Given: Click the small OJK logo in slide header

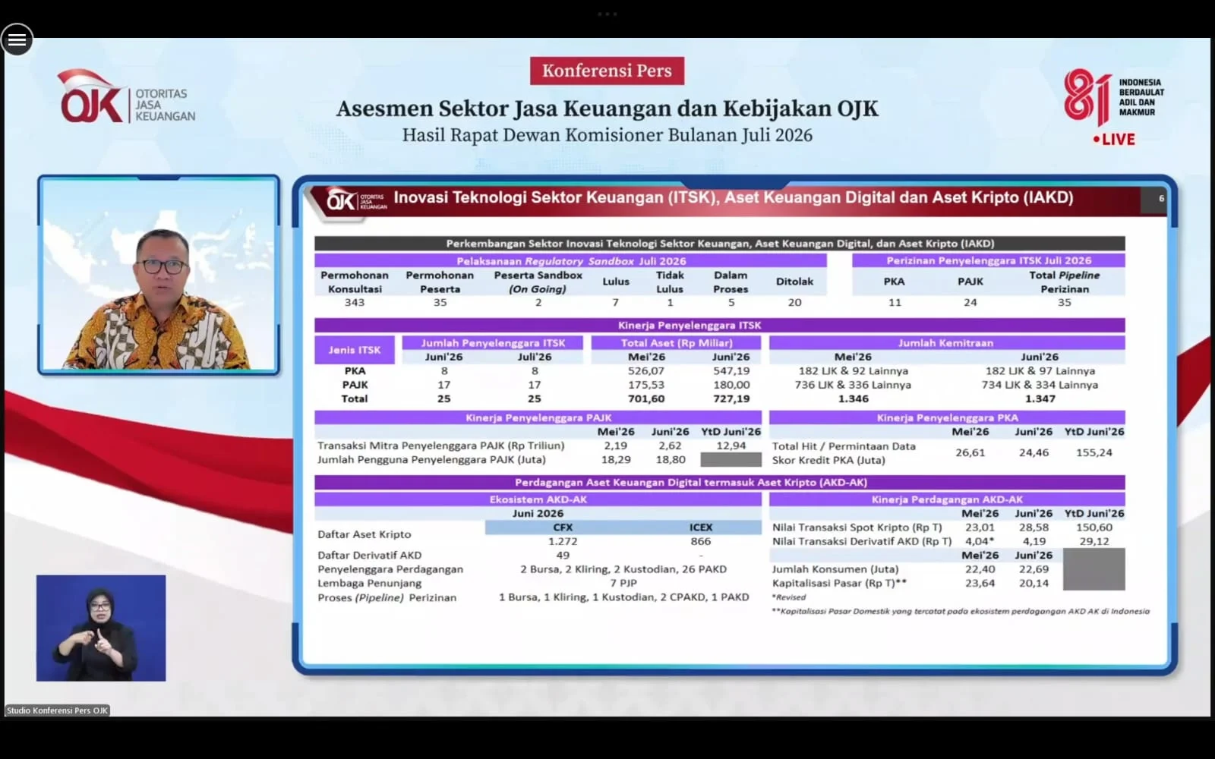Looking at the screenshot, I should tap(356, 200).
